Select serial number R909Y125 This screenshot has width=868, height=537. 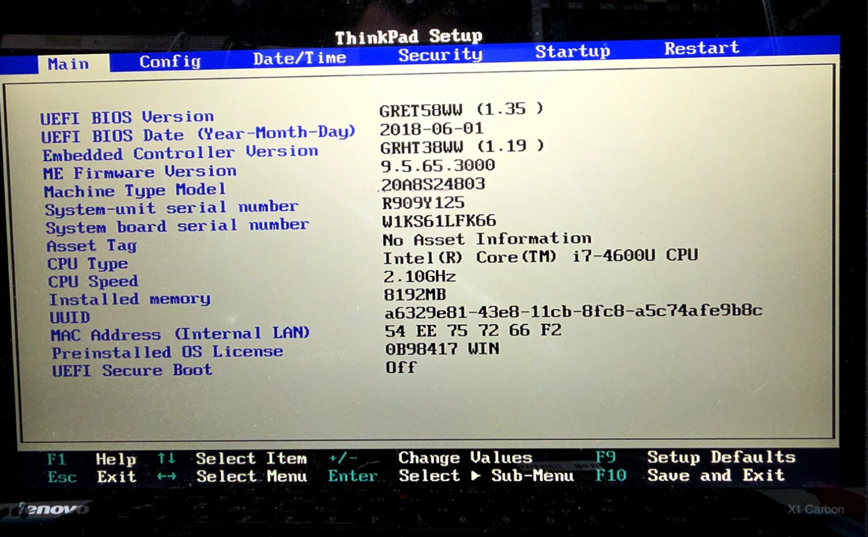(x=423, y=203)
